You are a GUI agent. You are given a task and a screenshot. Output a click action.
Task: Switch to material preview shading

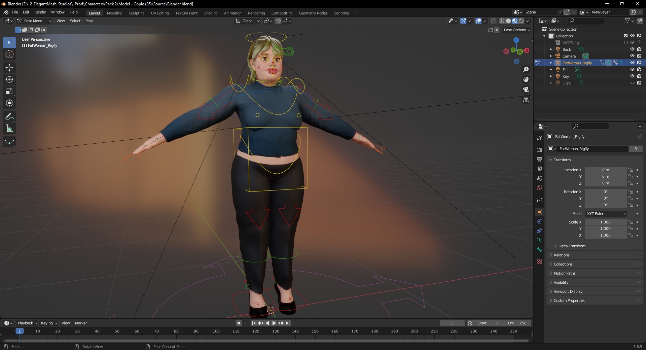(515, 21)
